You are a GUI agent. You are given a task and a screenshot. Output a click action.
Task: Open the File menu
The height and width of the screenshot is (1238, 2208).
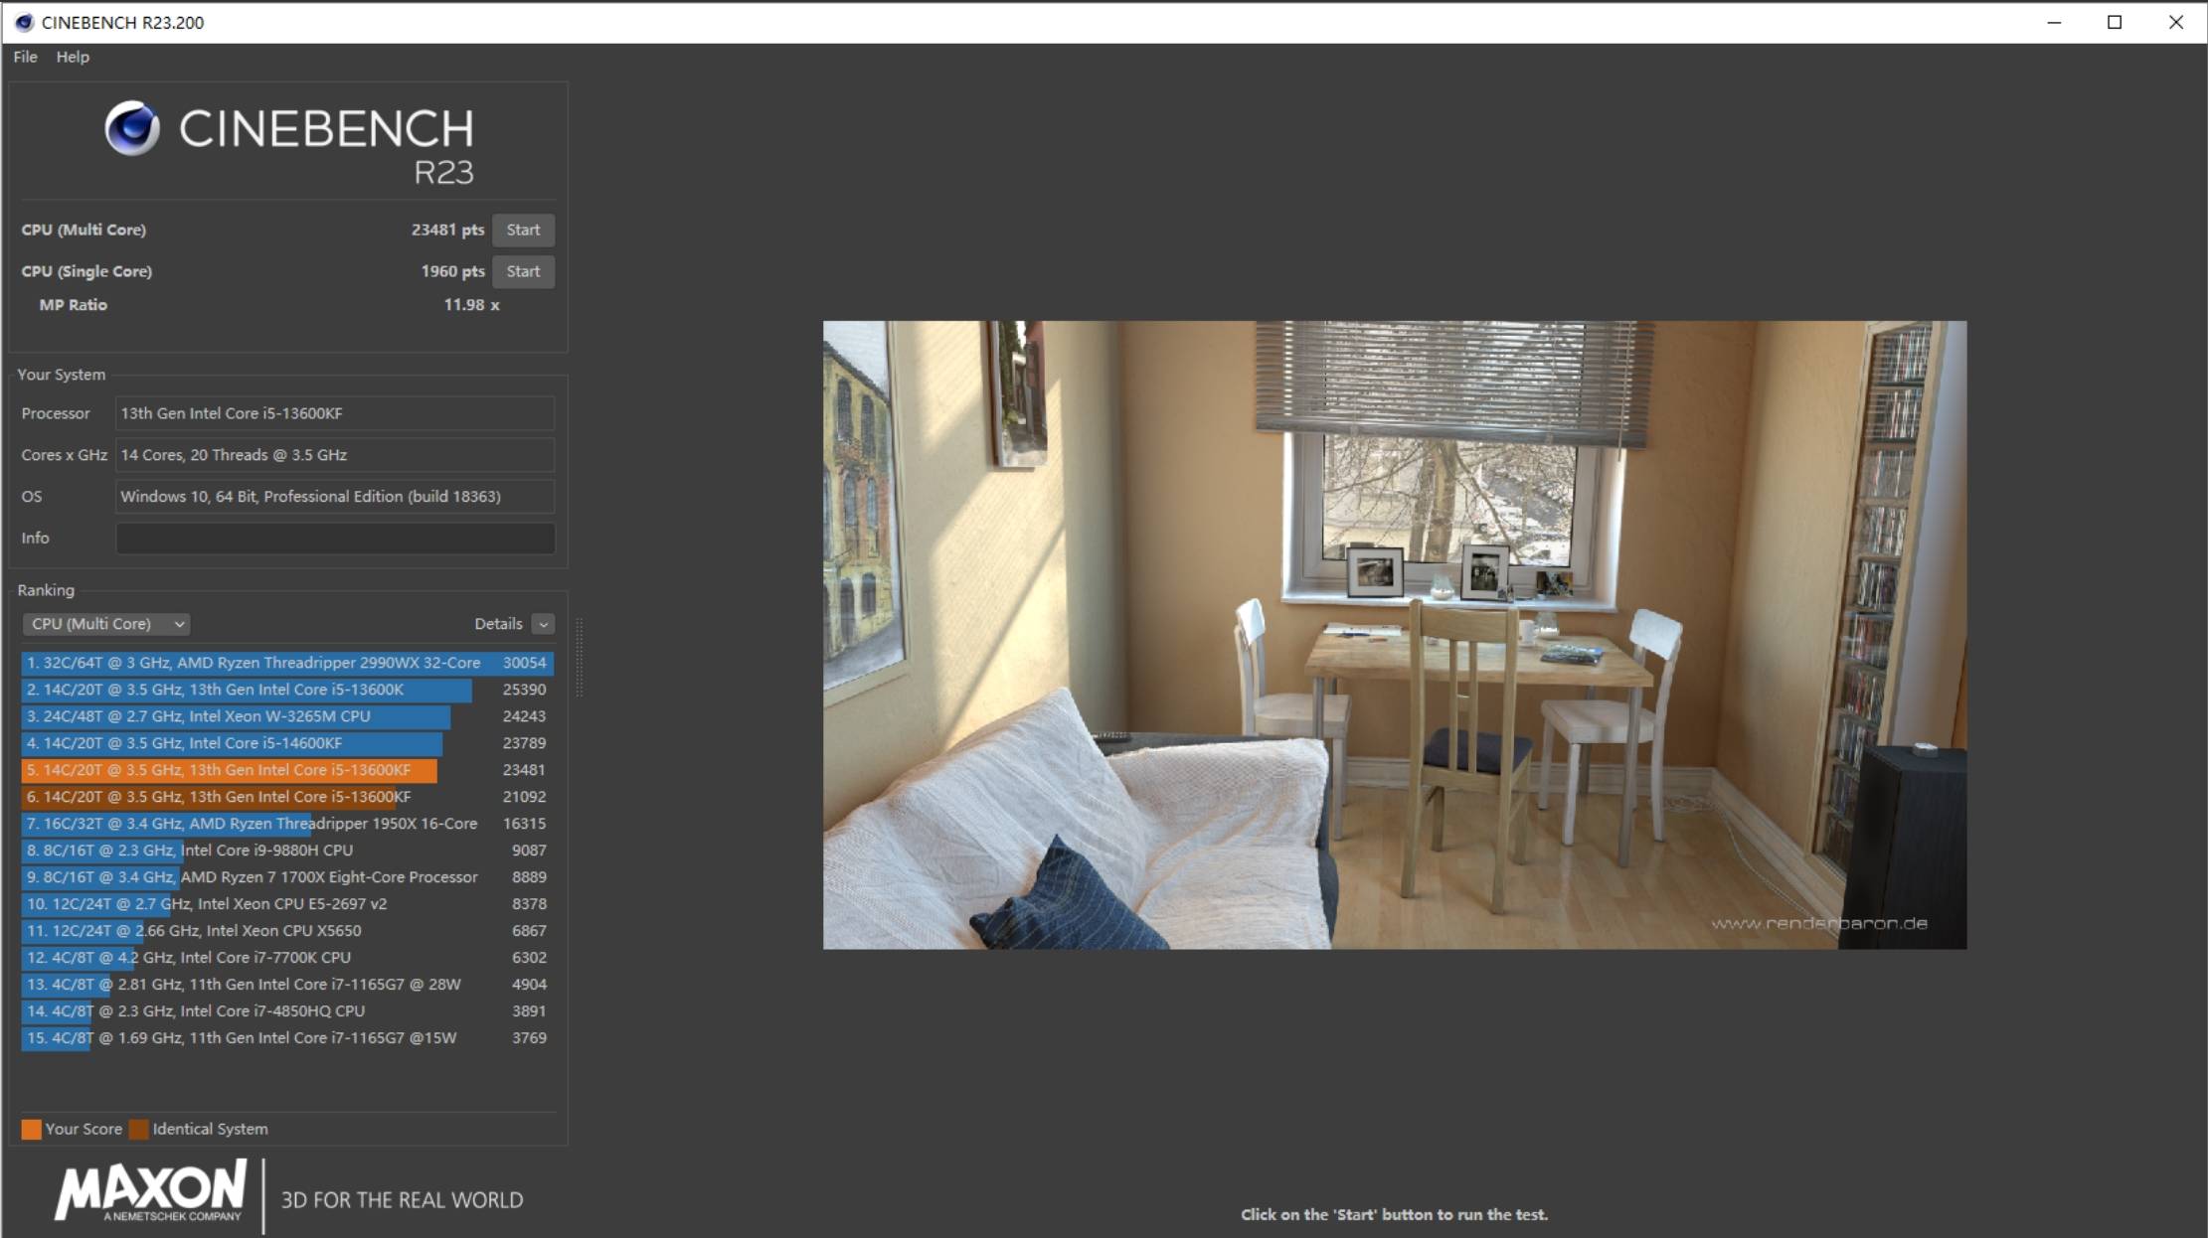click(x=25, y=57)
